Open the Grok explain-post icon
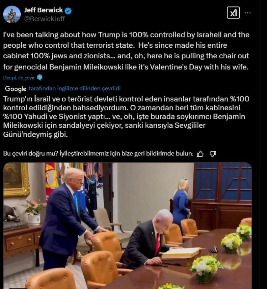 click(x=233, y=13)
